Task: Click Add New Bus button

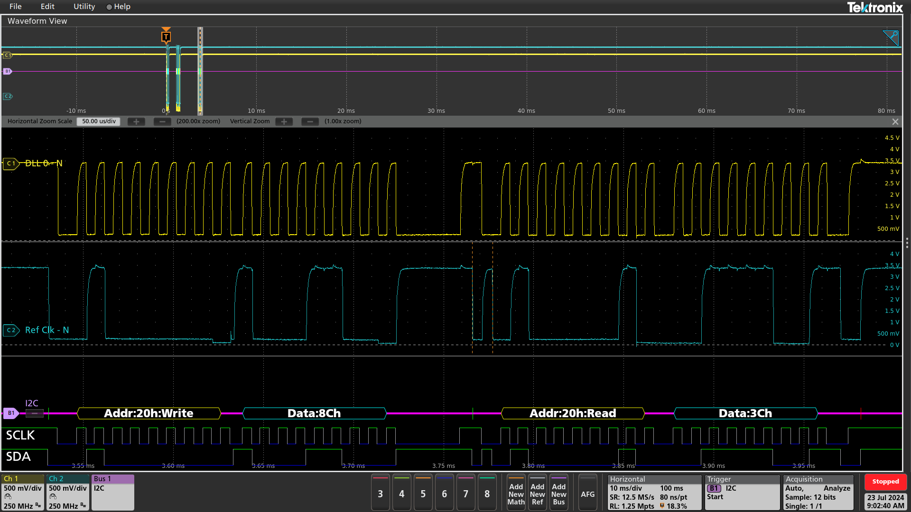Action: [558, 493]
